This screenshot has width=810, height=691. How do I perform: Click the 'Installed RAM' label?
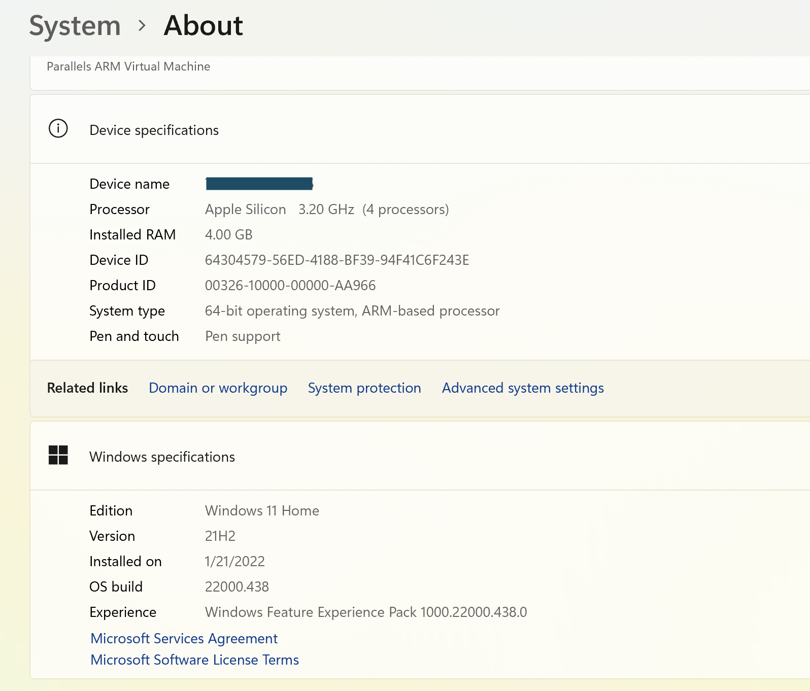pos(132,235)
